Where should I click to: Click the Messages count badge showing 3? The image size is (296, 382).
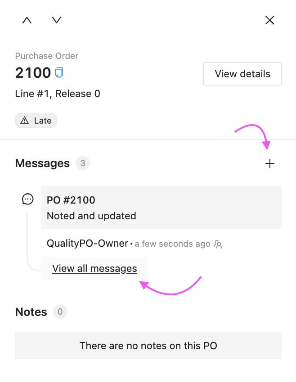click(83, 163)
